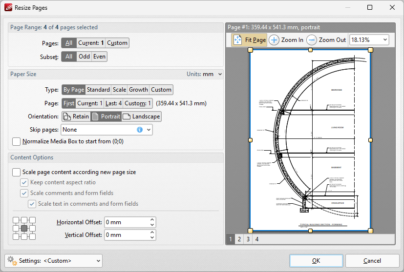Select Current: 1 in Pages range

[x=91, y=43]
